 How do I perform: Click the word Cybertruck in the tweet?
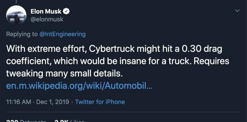[x=112, y=49]
